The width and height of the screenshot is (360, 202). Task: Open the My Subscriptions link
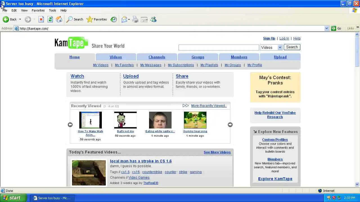pos(181,65)
